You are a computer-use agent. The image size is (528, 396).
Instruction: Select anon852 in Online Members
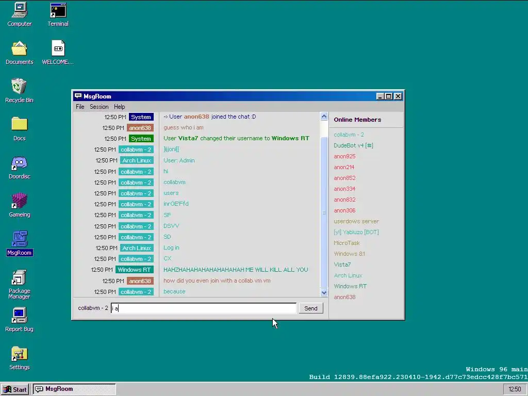click(344, 178)
